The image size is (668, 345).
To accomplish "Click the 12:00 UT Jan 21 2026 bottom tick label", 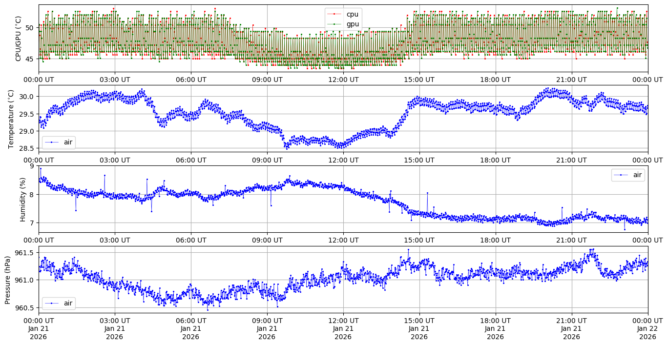I will [x=343, y=328].
